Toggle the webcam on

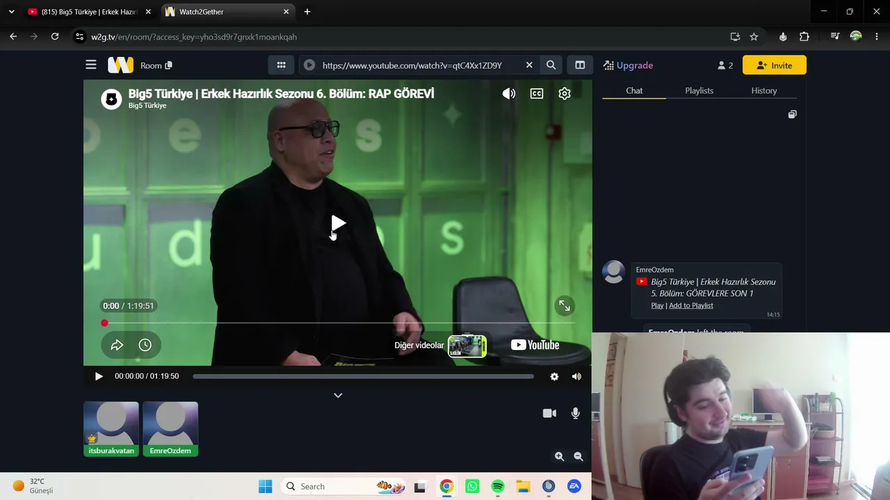(549, 413)
